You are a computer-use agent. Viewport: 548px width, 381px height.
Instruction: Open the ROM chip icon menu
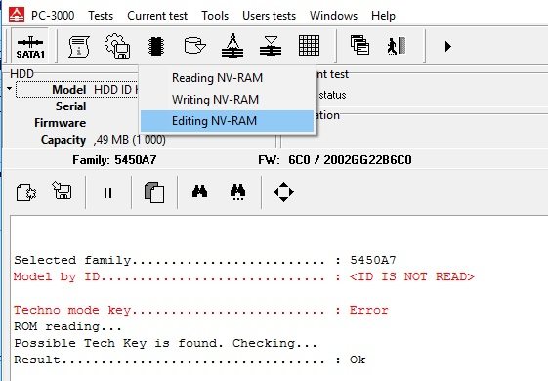tap(156, 46)
